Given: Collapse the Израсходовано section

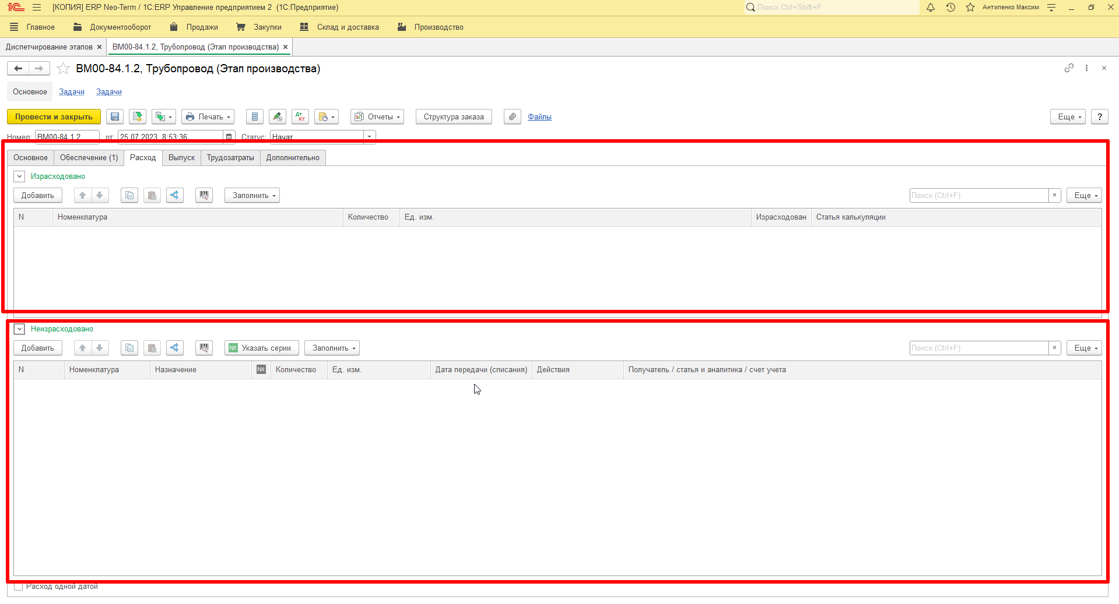Looking at the screenshot, I should click(19, 176).
